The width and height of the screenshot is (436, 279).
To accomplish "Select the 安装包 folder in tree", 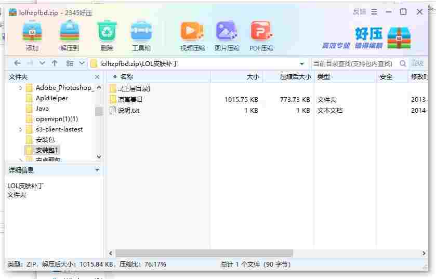I will pos(45,140).
